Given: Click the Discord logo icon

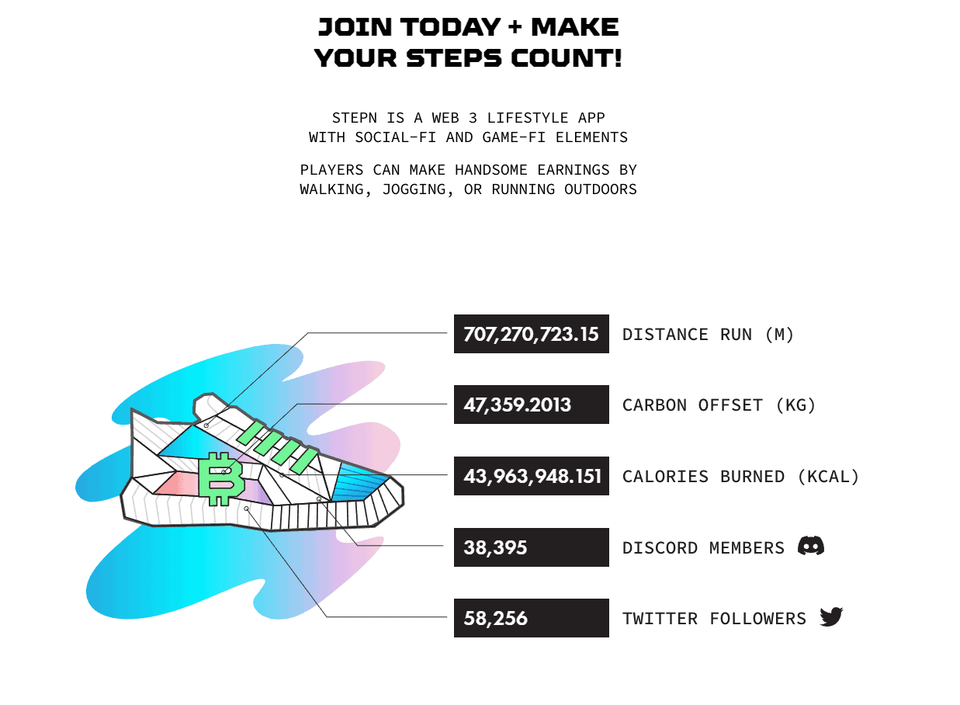Looking at the screenshot, I should pos(810,547).
